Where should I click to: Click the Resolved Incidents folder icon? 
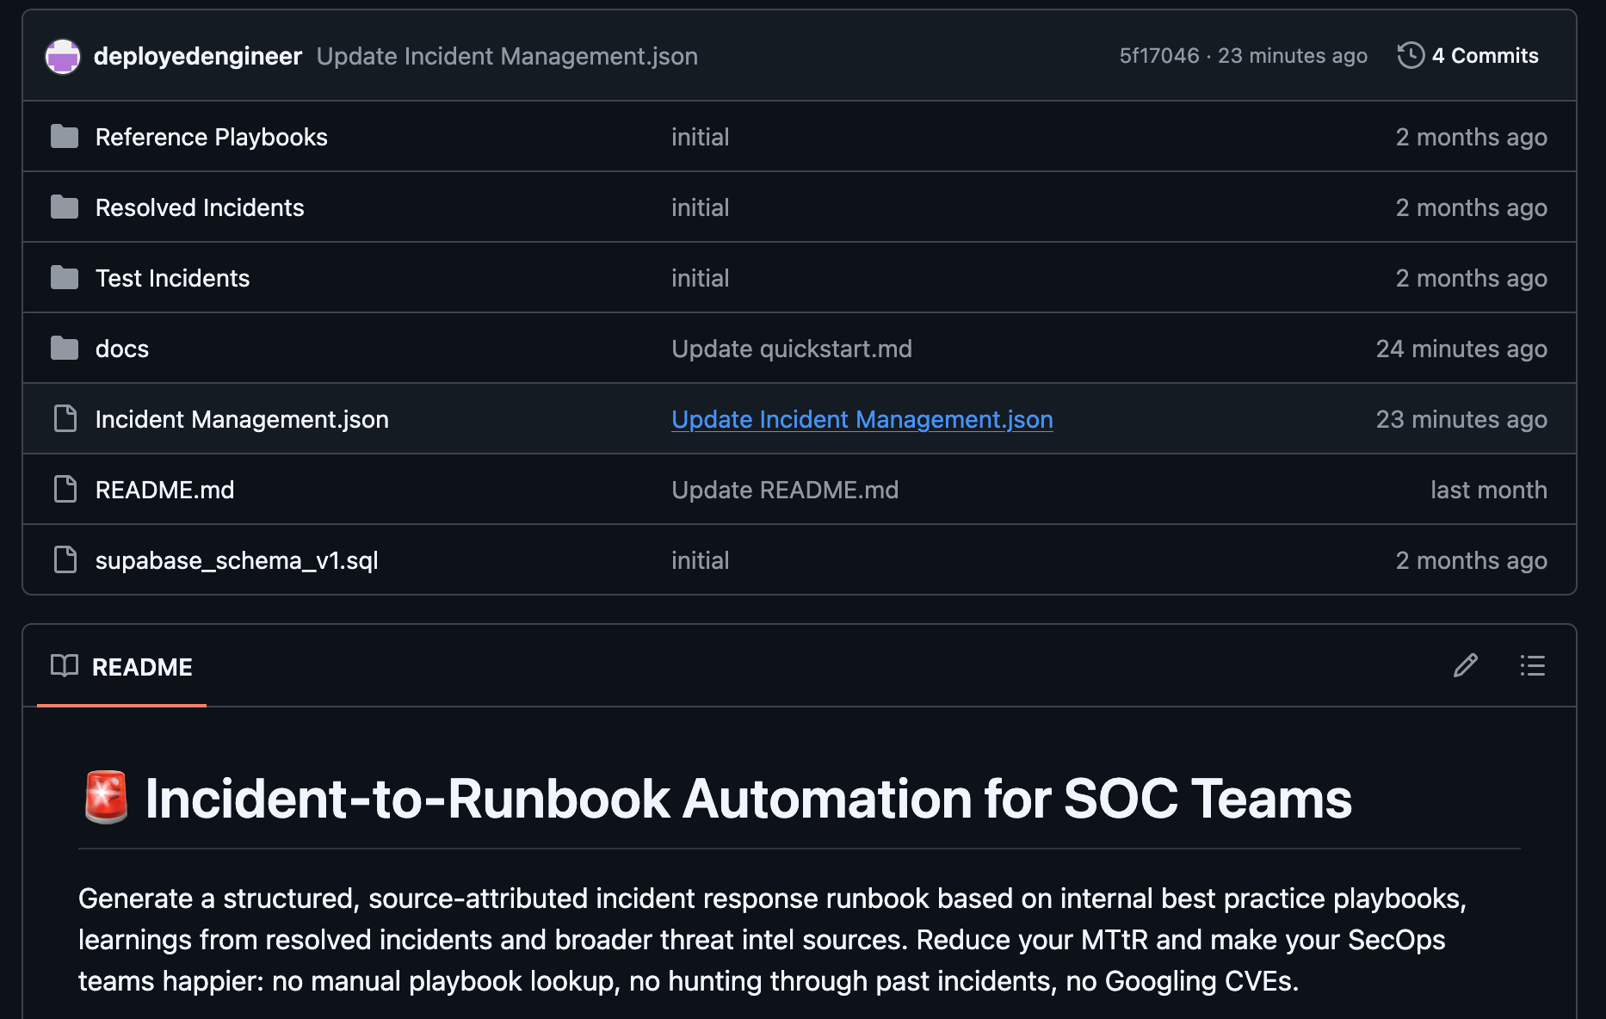coord(65,207)
